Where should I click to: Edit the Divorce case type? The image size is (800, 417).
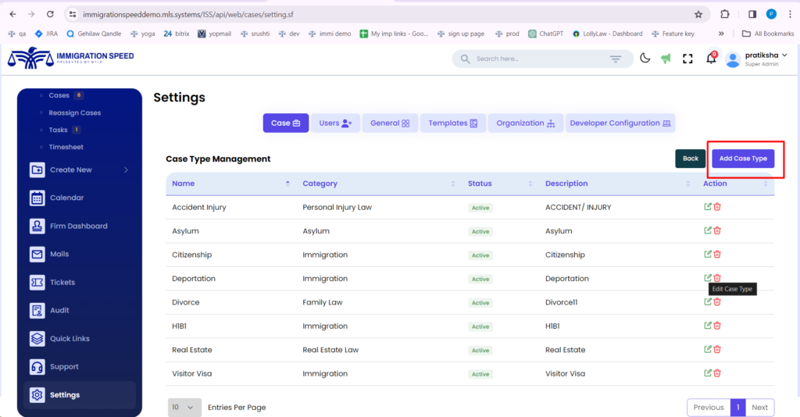(x=708, y=301)
